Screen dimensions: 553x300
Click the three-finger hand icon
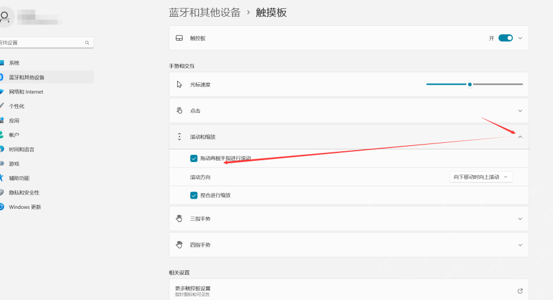[179, 218]
